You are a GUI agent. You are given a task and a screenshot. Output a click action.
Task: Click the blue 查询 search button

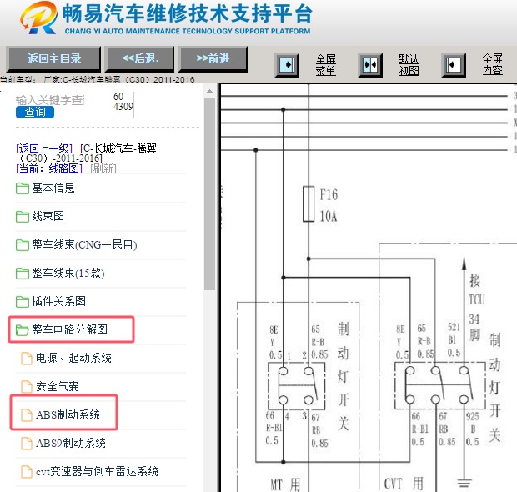(35, 112)
